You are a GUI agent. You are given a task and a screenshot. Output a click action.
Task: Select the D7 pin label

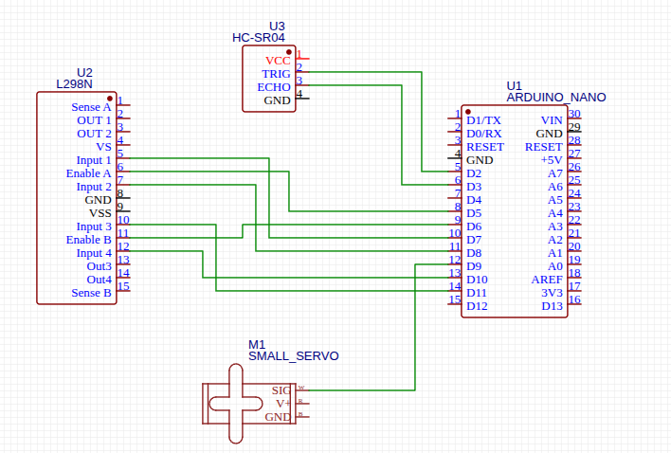pos(474,240)
